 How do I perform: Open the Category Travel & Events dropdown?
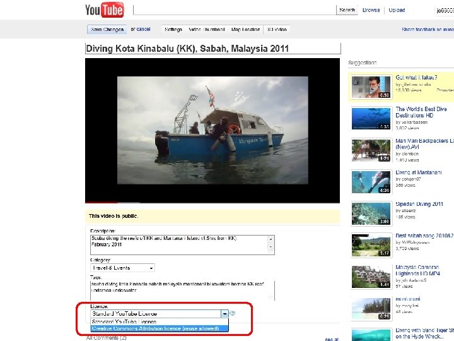[122, 268]
